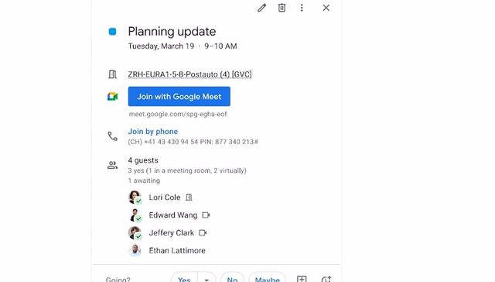RSVP No to the event
The height and width of the screenshot is (282, 495).
(232, 279)
